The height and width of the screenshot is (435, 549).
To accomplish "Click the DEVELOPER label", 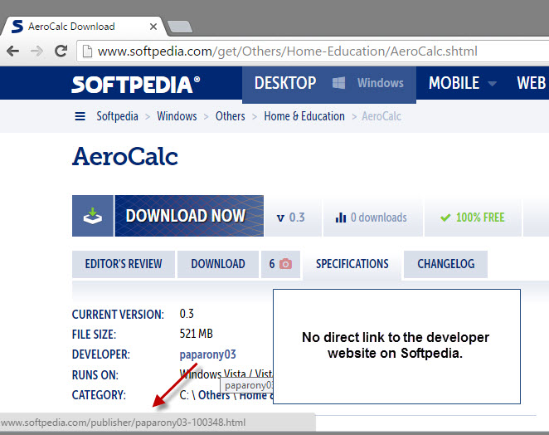I will click(101, 354).
